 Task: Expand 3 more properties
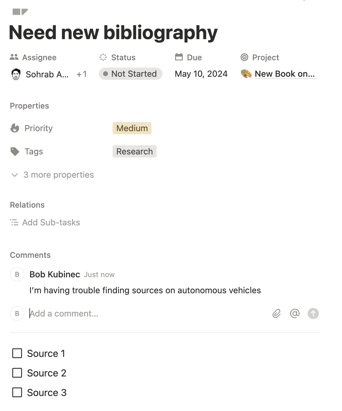pyautogui.click(x=53, y=175)
